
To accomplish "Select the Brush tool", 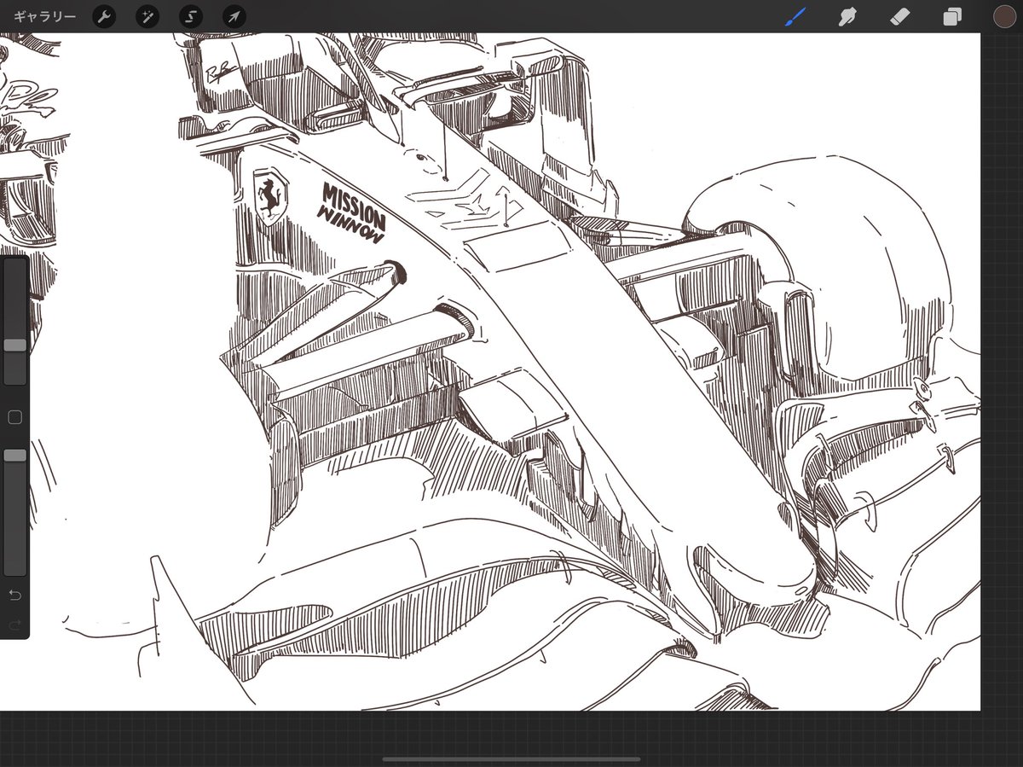I will (795, 16).
